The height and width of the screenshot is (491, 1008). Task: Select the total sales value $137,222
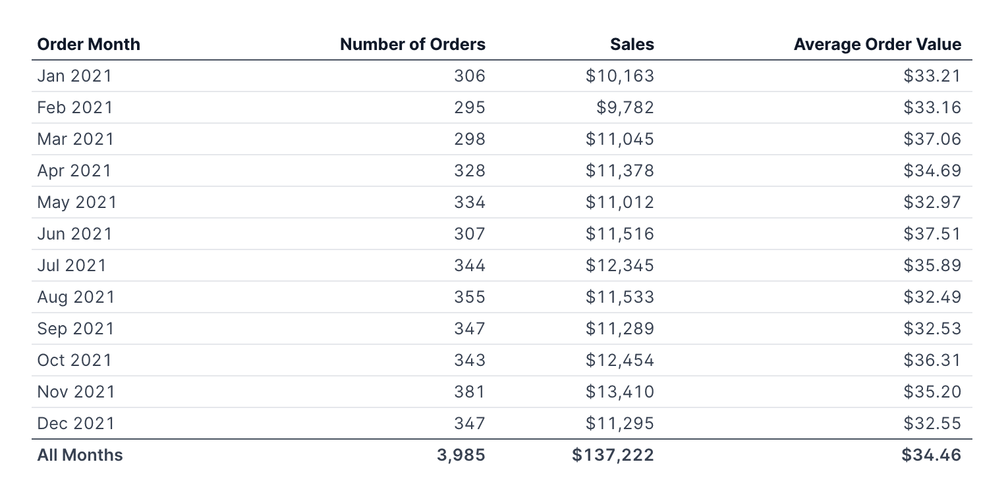(x=613, y=455)
